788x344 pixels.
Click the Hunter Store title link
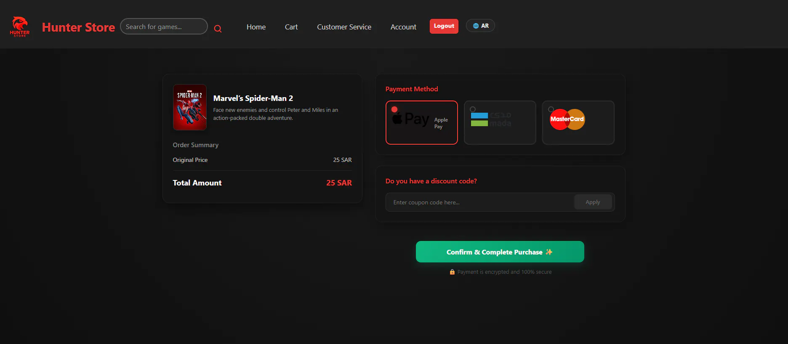(78, 27)
